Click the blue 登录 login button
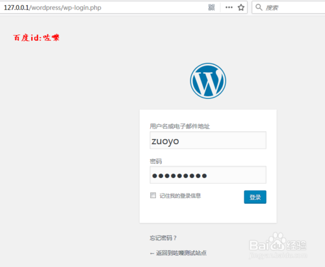325x267 pixels. [255, 197]
